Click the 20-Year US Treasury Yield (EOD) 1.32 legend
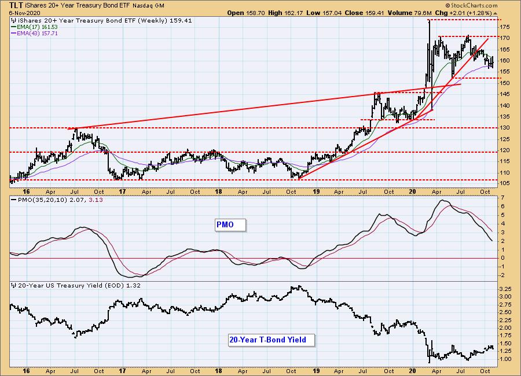 pyautogui.click(x=79, y=285)
